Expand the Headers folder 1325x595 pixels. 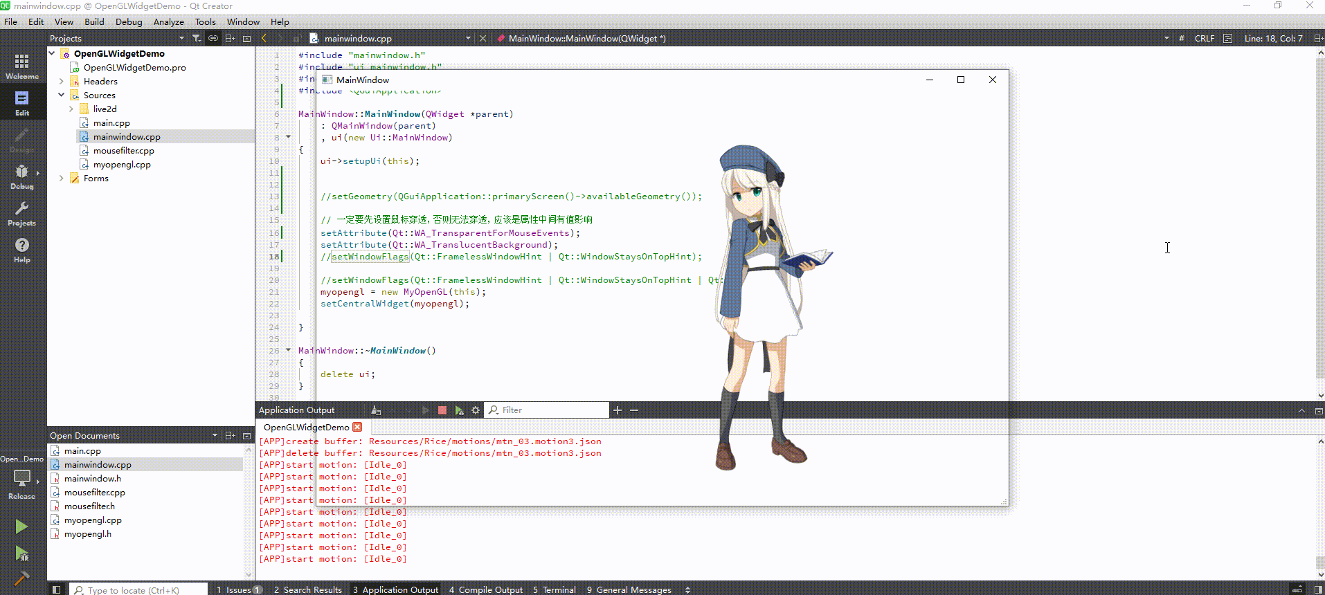pos(62,81)
